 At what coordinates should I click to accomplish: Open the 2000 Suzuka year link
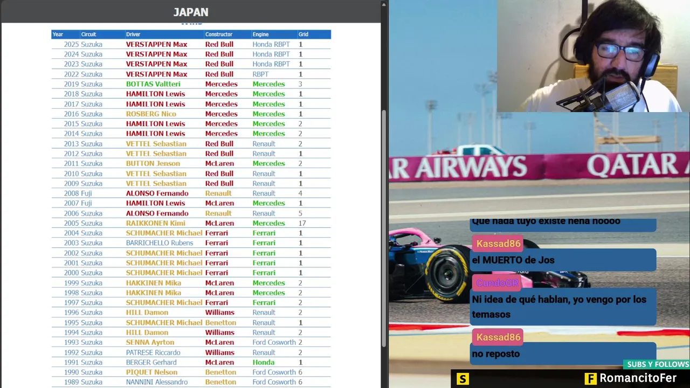point(83,273)
